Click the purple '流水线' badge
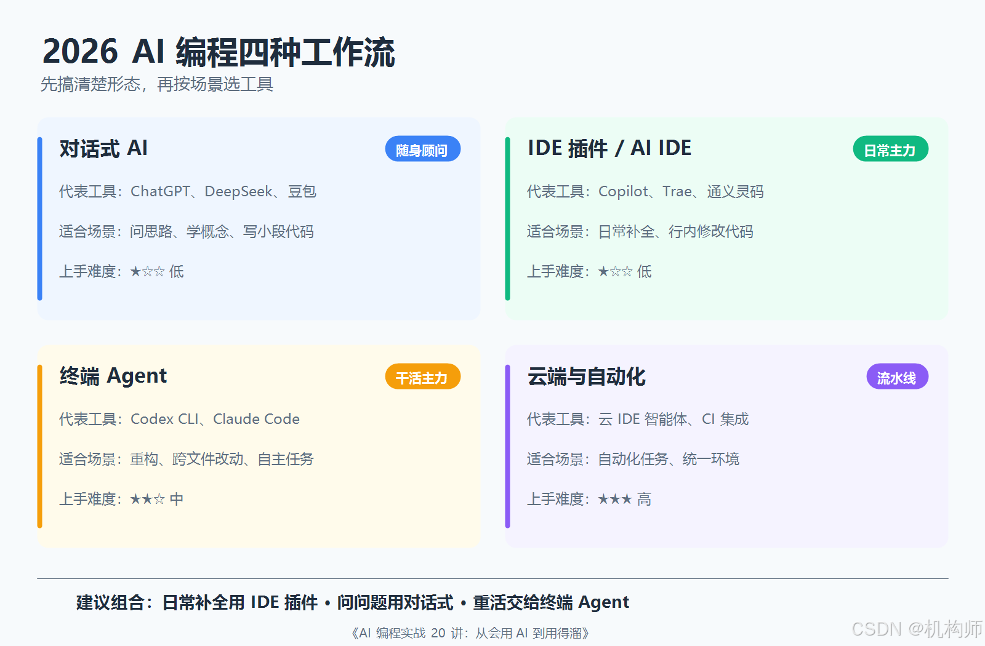This screenshot has height=646, width=985. 897,377
